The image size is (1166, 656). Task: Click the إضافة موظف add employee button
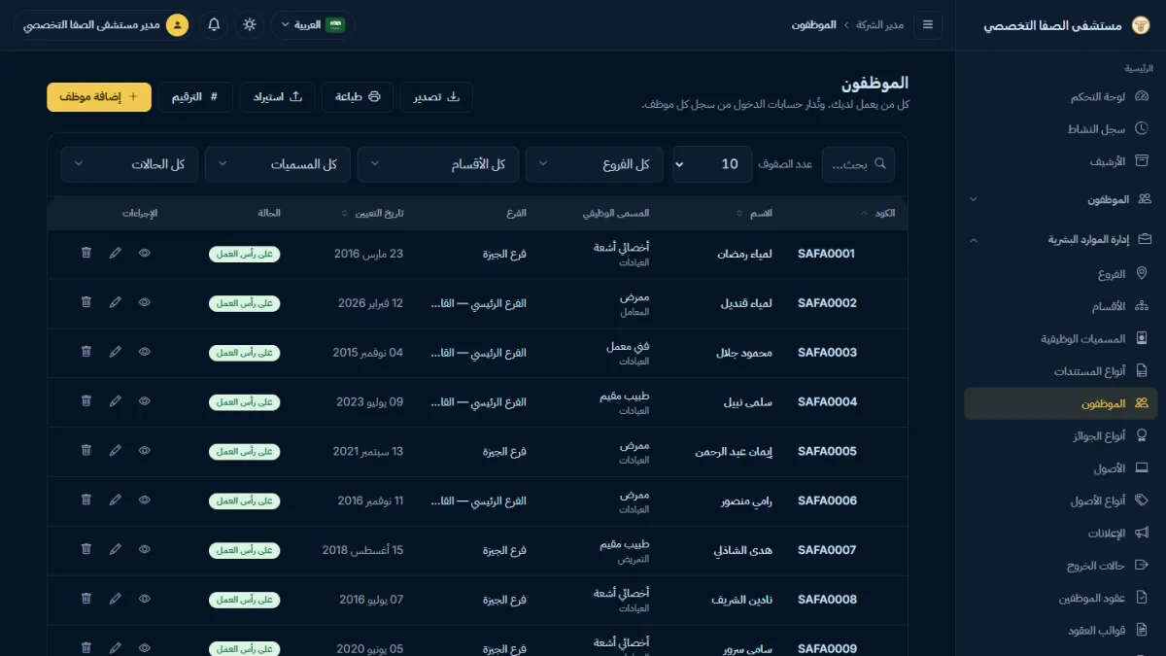99,97
